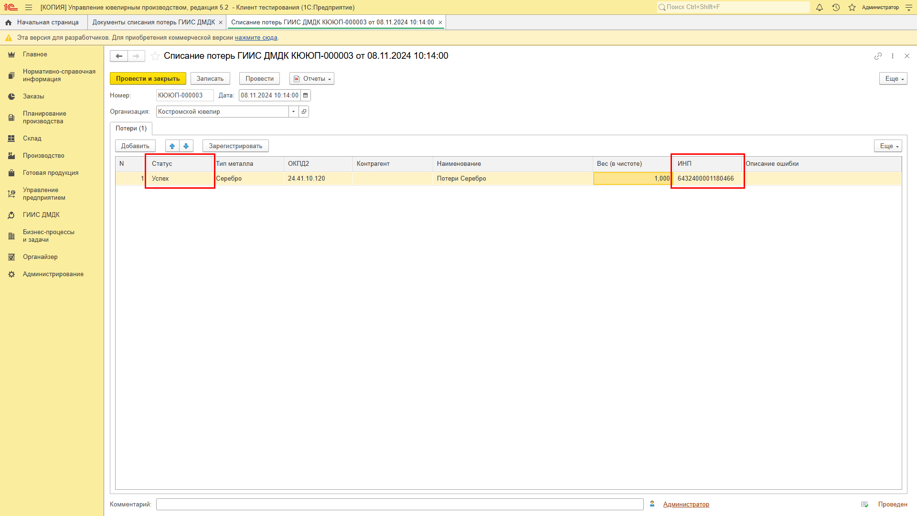
Task: Select Серебро cell
Action: coord(248,179)
